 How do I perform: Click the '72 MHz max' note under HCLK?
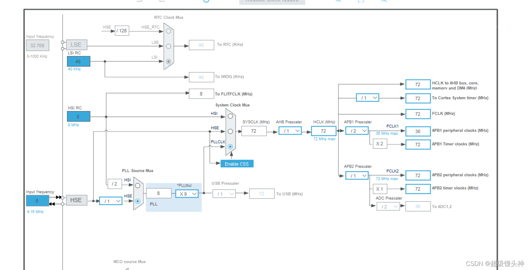324,139
